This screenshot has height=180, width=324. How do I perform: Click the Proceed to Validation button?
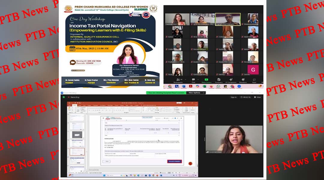174,161
